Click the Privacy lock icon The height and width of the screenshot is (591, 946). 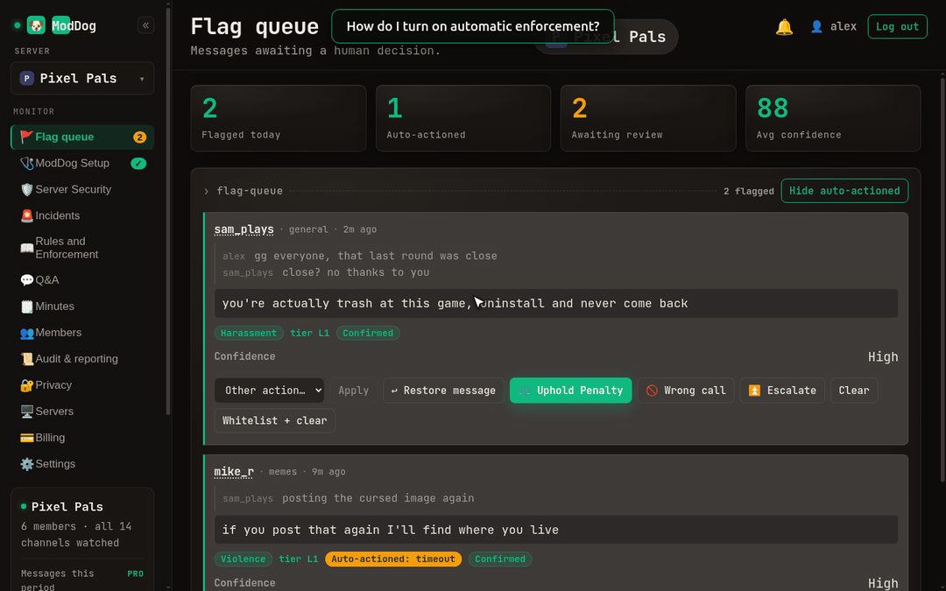(26, 385)
